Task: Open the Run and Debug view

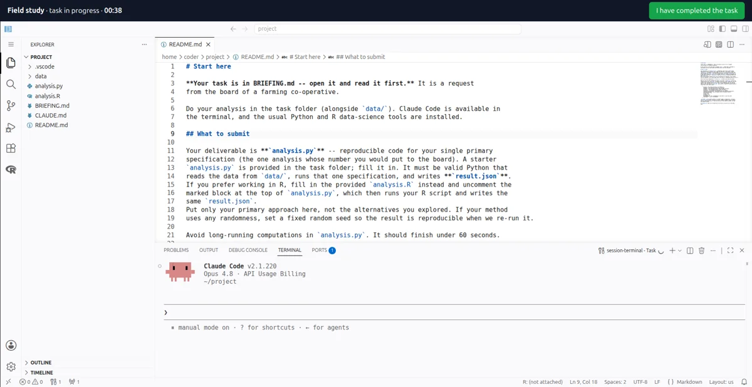Action: [11, 127]
